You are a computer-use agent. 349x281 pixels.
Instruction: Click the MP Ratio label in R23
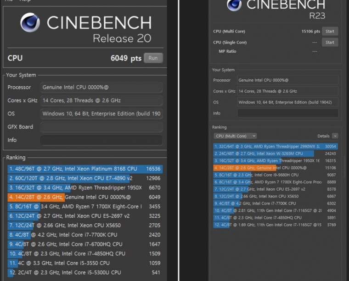tap(227, 51)
